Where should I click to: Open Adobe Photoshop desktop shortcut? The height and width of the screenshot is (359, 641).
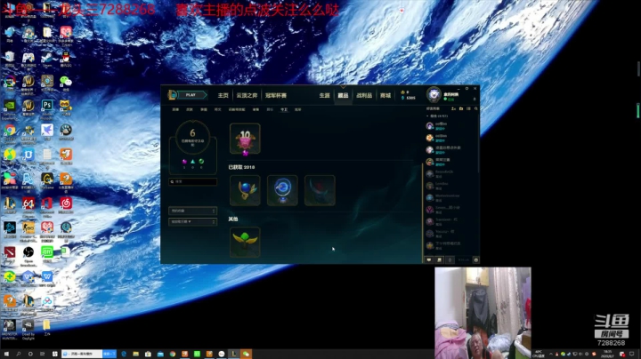point(46,108)
